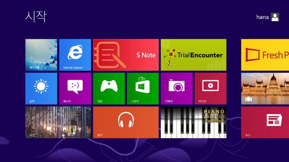Launch the Piano 29 Keys tile
The image size is (289, 162).
[x=193, y=122]
